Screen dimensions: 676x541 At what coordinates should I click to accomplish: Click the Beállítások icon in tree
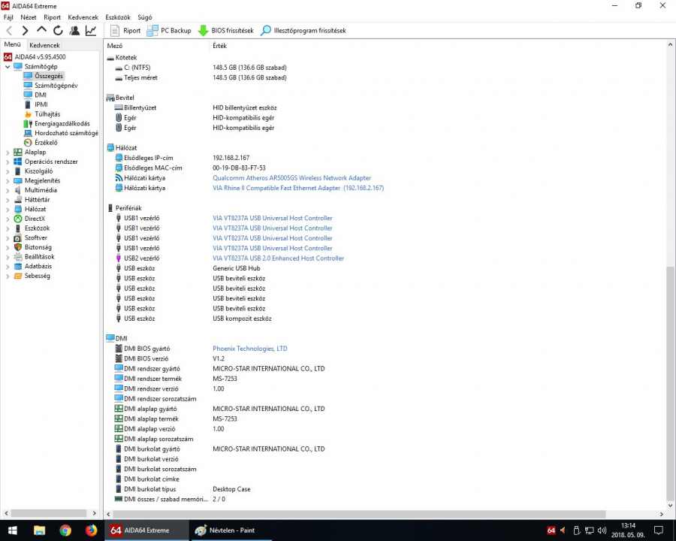(18, 257)
